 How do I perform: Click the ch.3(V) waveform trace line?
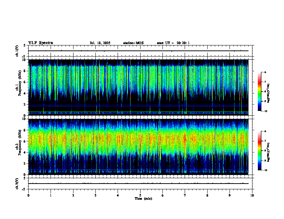tap(138, 184)
